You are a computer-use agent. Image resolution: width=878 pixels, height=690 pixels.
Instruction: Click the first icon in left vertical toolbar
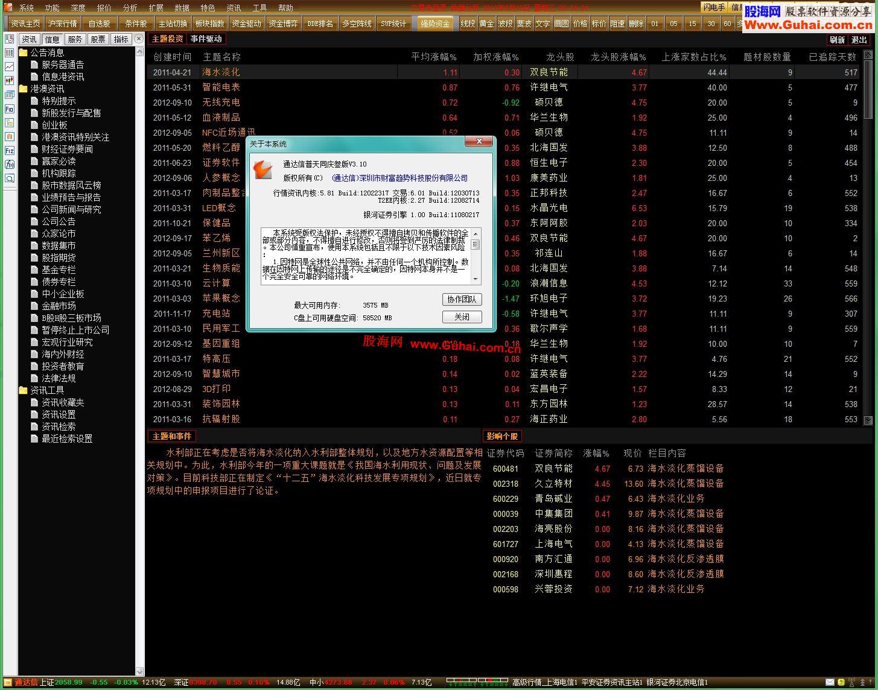9,39
